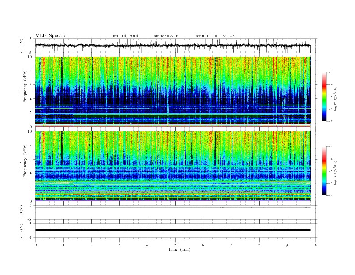The width and height of the screenshot is (355, 275).
Task: Select the date text "Jan. 16, 2016"
Action: coord(125,36)
